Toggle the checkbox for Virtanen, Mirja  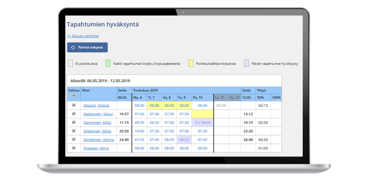(74, 148)
